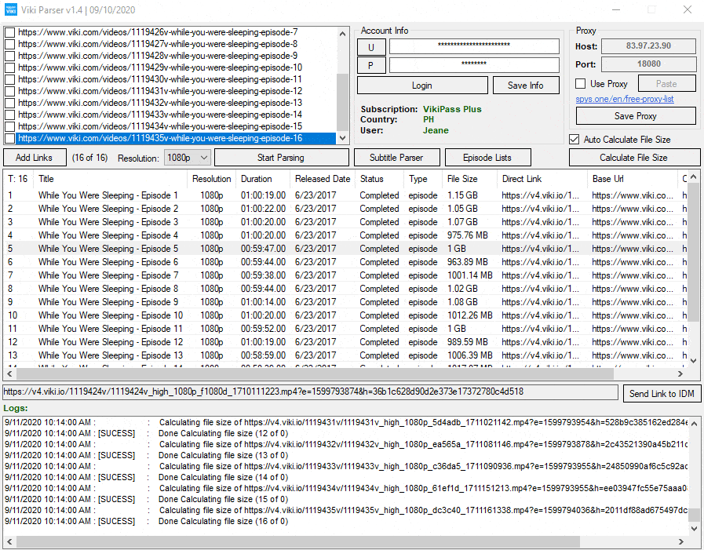The image size is (704, 550).
Task: Click file size cell 1012.26 MB
Action: coord(469,315)
